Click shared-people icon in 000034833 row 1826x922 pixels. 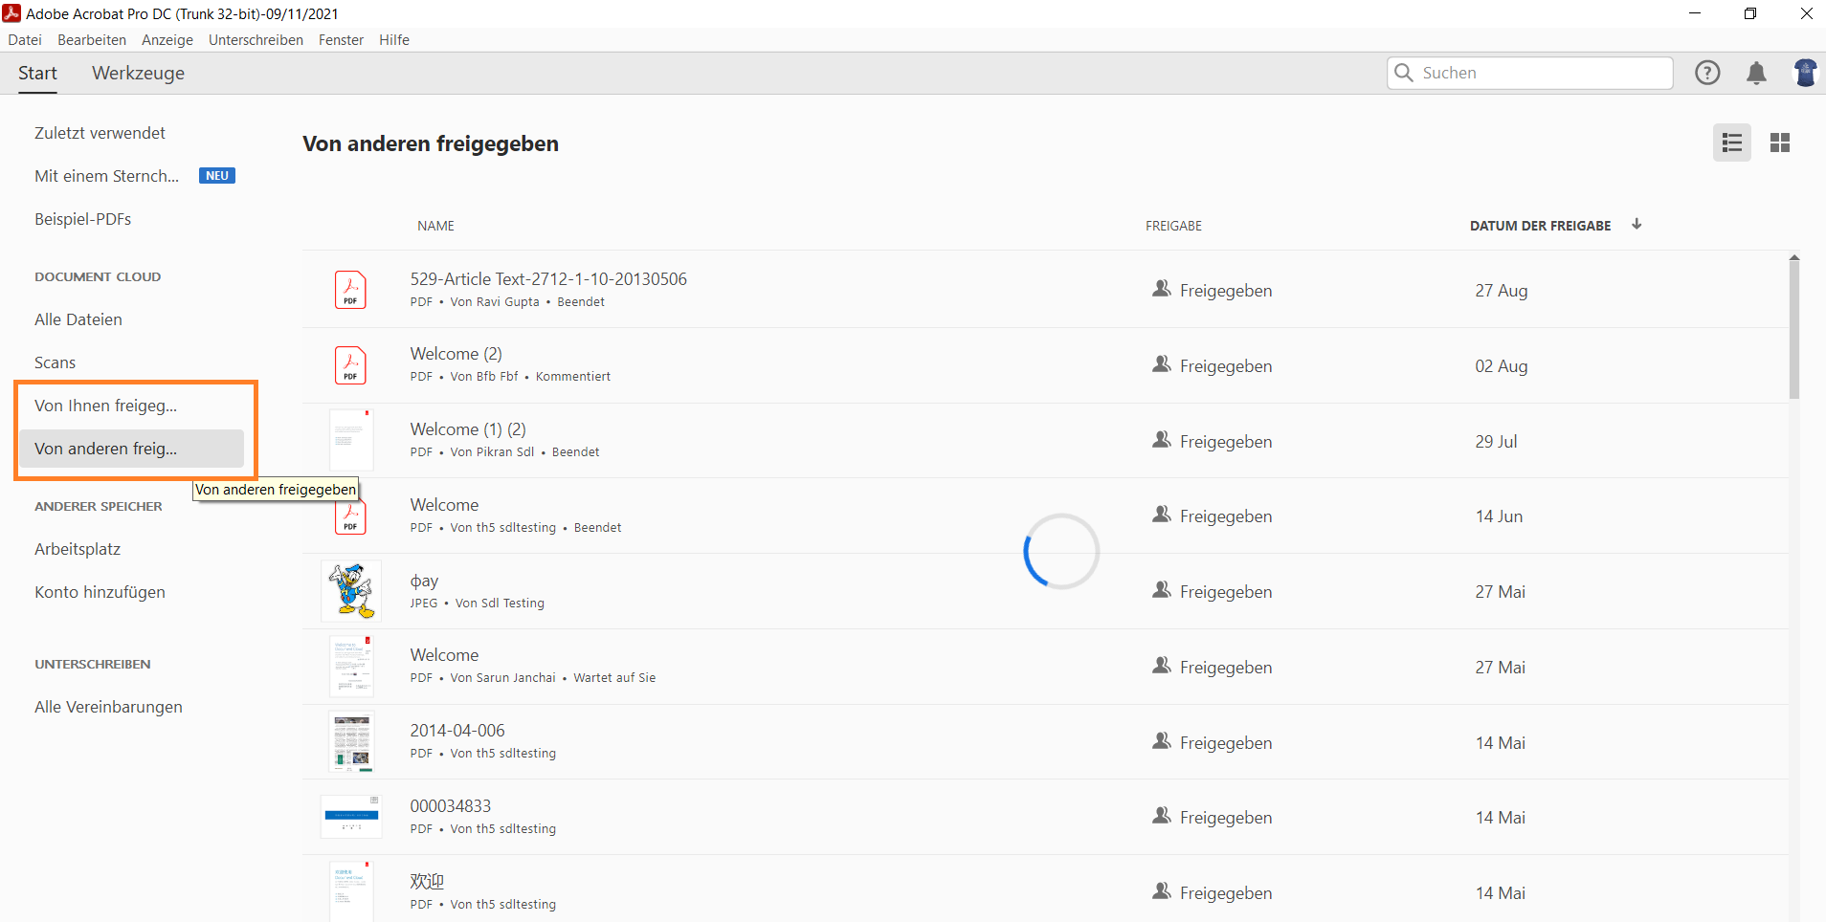(1162, 816)
